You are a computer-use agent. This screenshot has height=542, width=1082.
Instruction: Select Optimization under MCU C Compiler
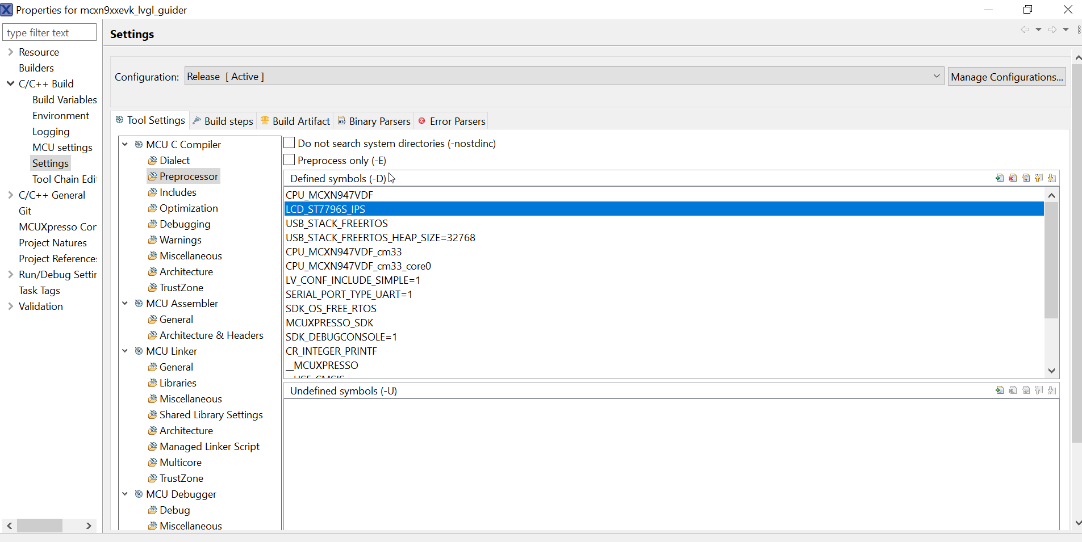tap(189, 208)
